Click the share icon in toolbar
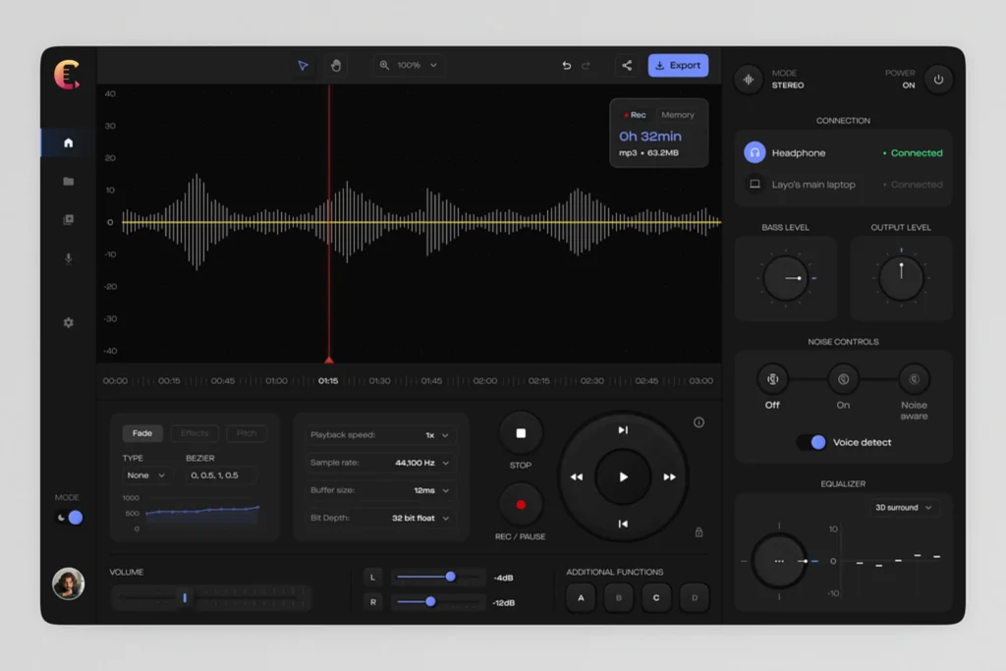Viewport: 1006px width, 671px height. [626, 66]
